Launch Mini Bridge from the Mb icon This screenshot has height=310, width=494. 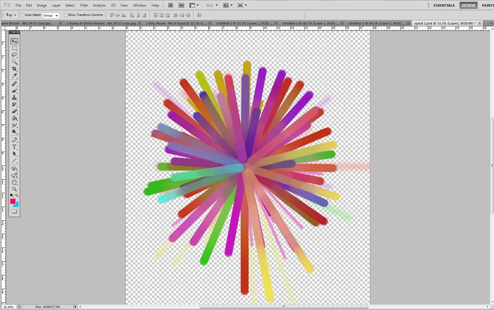pyautogui.click(x=181, y=5)
